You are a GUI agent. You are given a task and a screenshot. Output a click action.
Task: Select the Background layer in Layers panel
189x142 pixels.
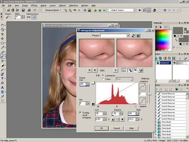tap(164, 63)
